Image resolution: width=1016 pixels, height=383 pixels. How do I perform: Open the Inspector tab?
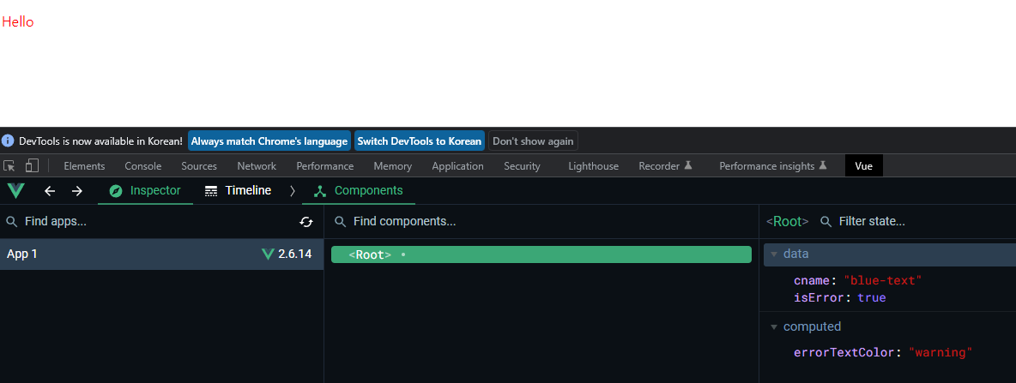pos(145,191)
